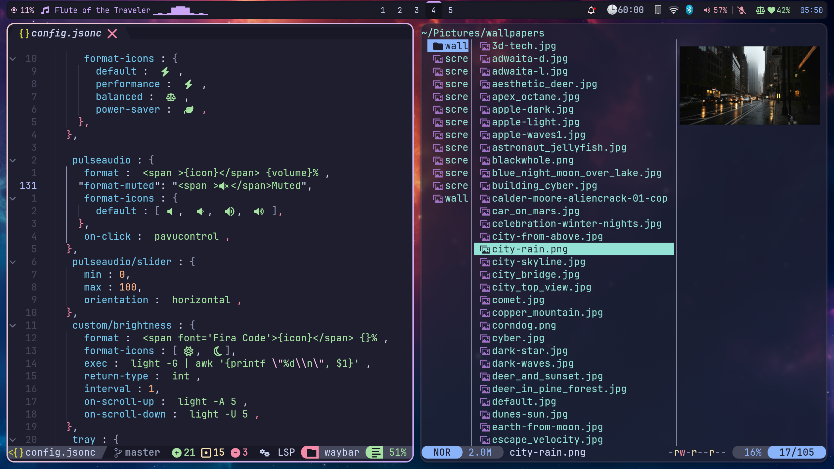Switch to workspace 2
This screenshot has height=469, width=834.
click(x=400, y=10)
